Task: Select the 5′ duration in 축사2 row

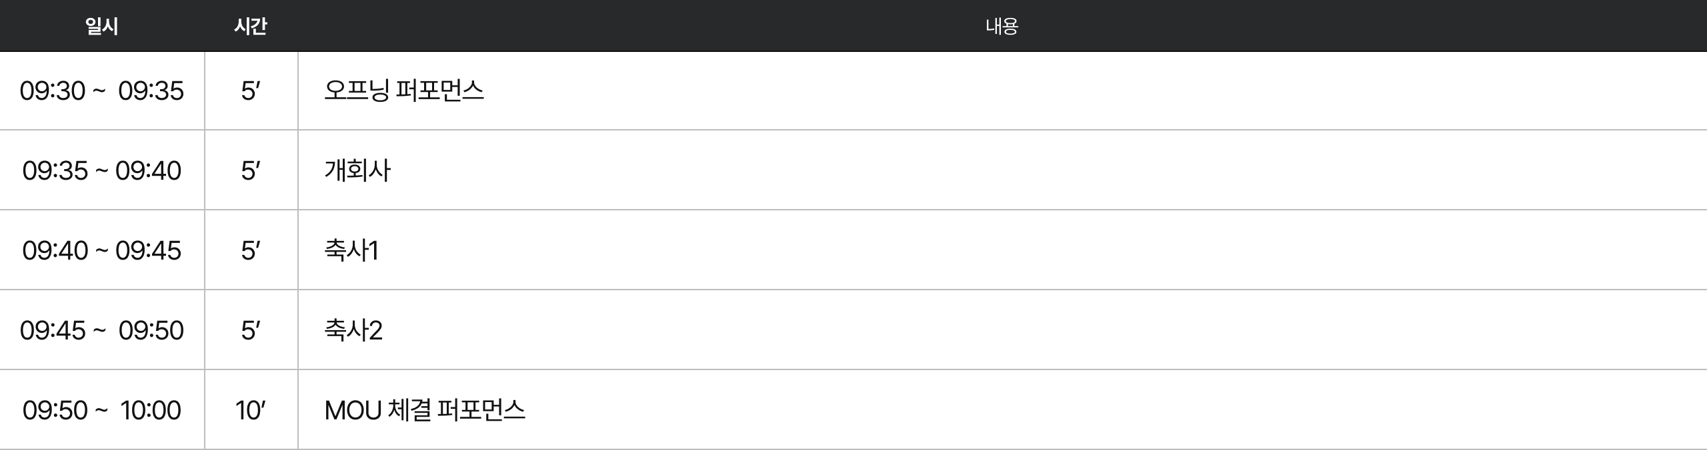Action: click(251, 330)
